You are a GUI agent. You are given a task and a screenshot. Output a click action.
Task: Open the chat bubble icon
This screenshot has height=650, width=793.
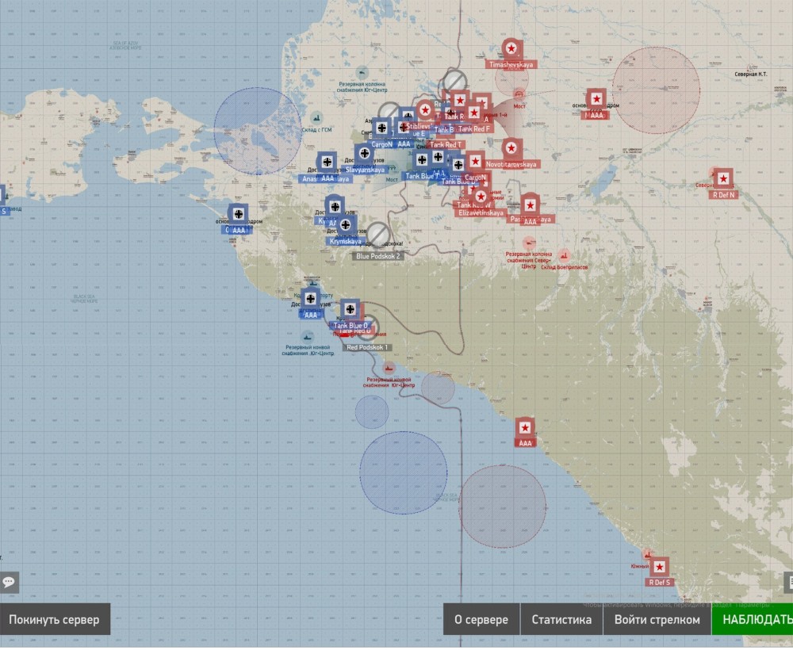pyautogui.click(x=9, y=583)
